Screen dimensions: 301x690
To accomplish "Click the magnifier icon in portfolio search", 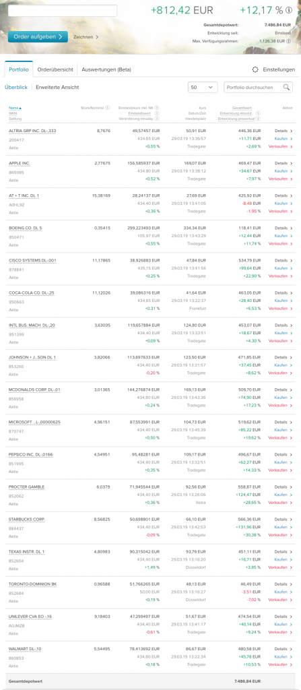I will 286,87.
